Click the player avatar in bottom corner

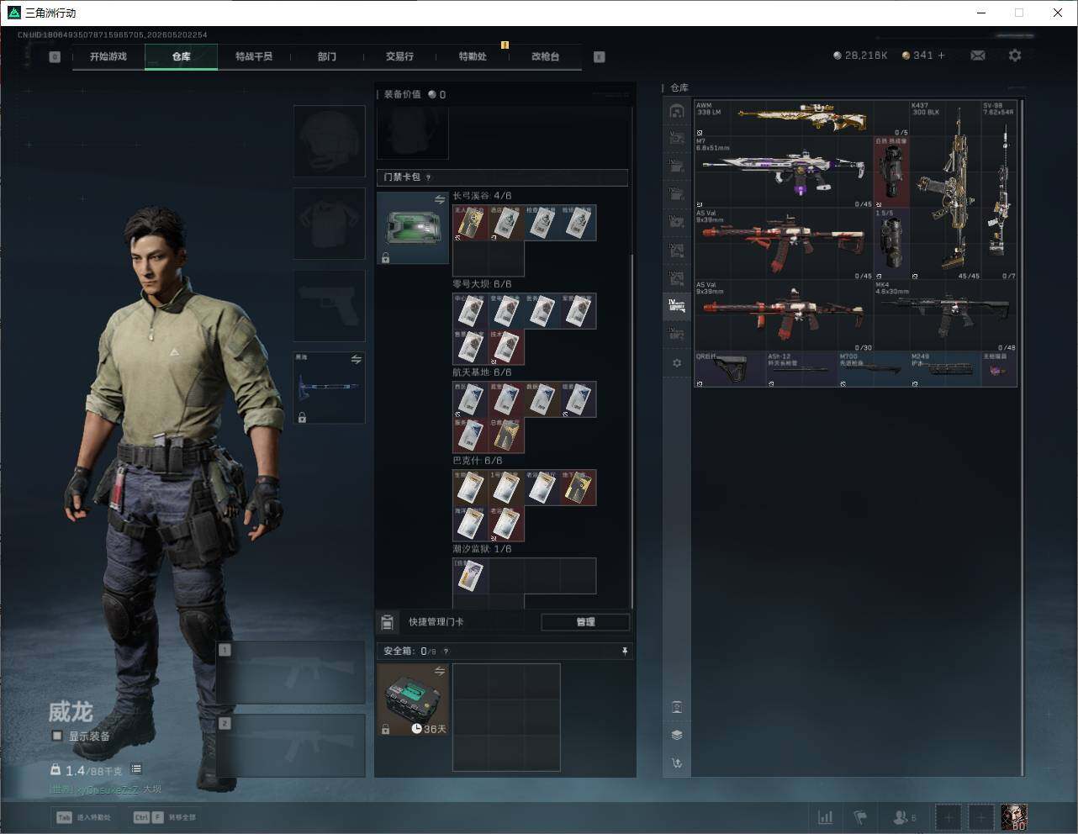[x=1014, y=817]
